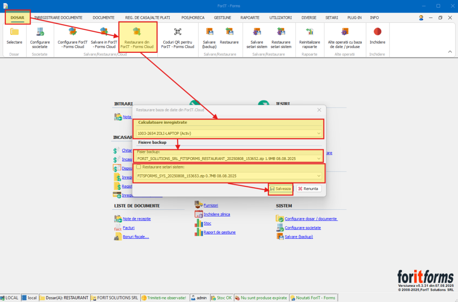The height and width of the screenshot is (302, 458).
Task: Click the Note de receptie icon
Action: click(x=118, y=219)
